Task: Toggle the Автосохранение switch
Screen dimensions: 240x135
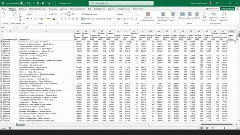Action: 23,3
